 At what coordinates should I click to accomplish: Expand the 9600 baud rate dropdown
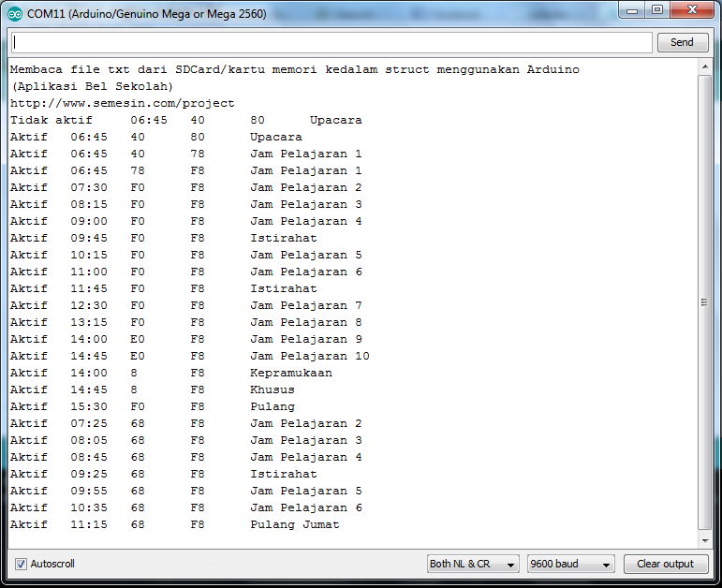point(570,564)
